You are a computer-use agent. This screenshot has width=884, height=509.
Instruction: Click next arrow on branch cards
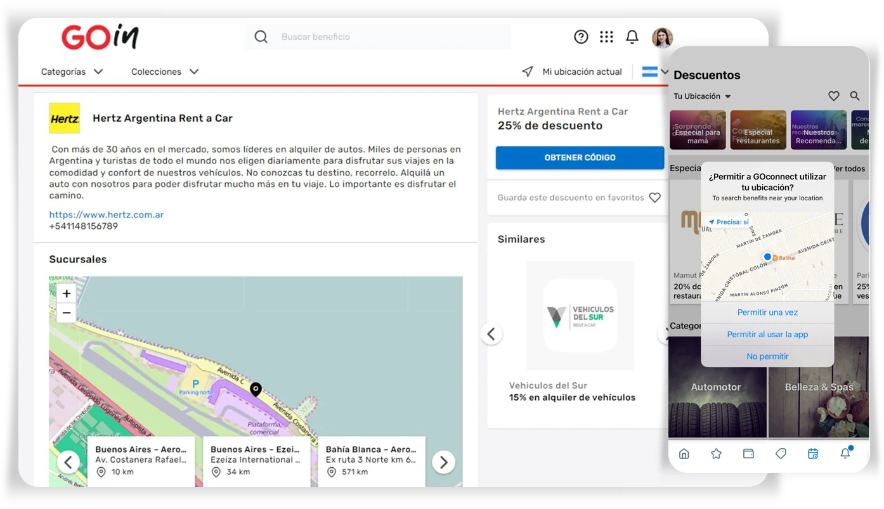(443, 462)
